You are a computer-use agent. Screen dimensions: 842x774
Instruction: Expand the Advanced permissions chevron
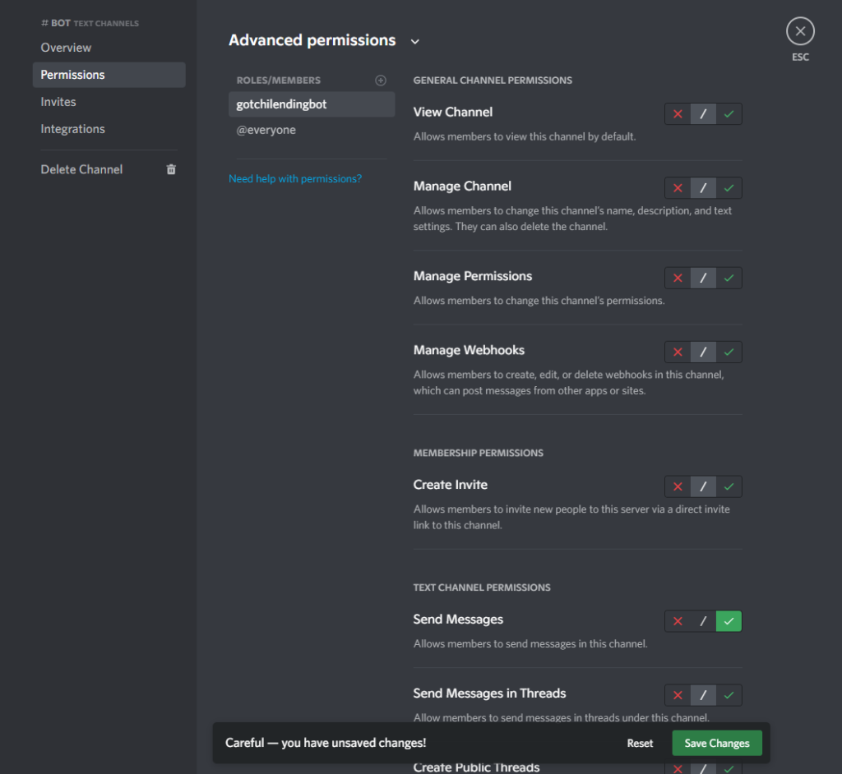click(414, 41)
